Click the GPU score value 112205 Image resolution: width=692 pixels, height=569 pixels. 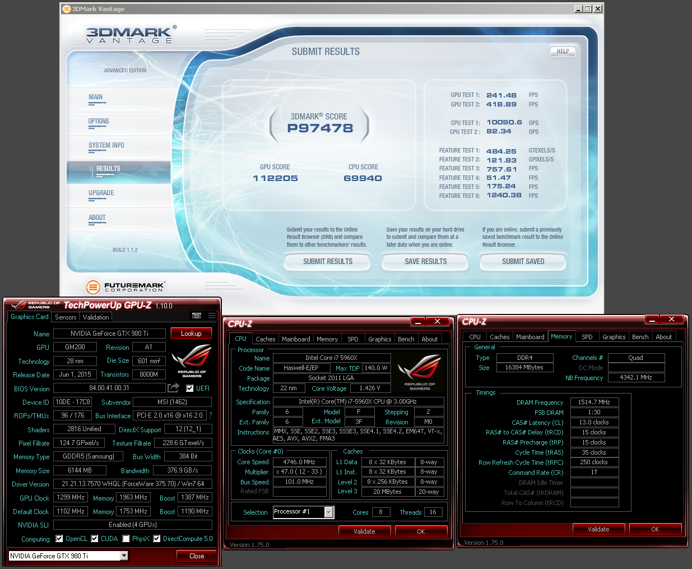pos(275,178)
